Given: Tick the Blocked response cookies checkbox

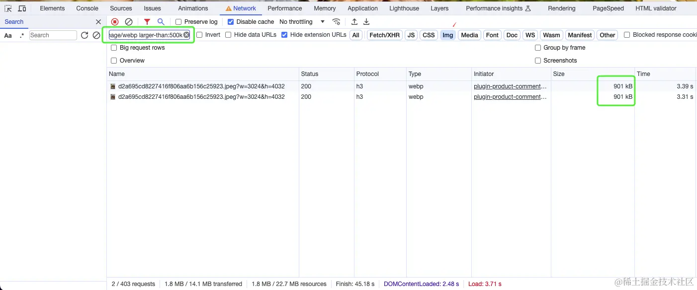Looking at the screenshot, I should 627,35.
